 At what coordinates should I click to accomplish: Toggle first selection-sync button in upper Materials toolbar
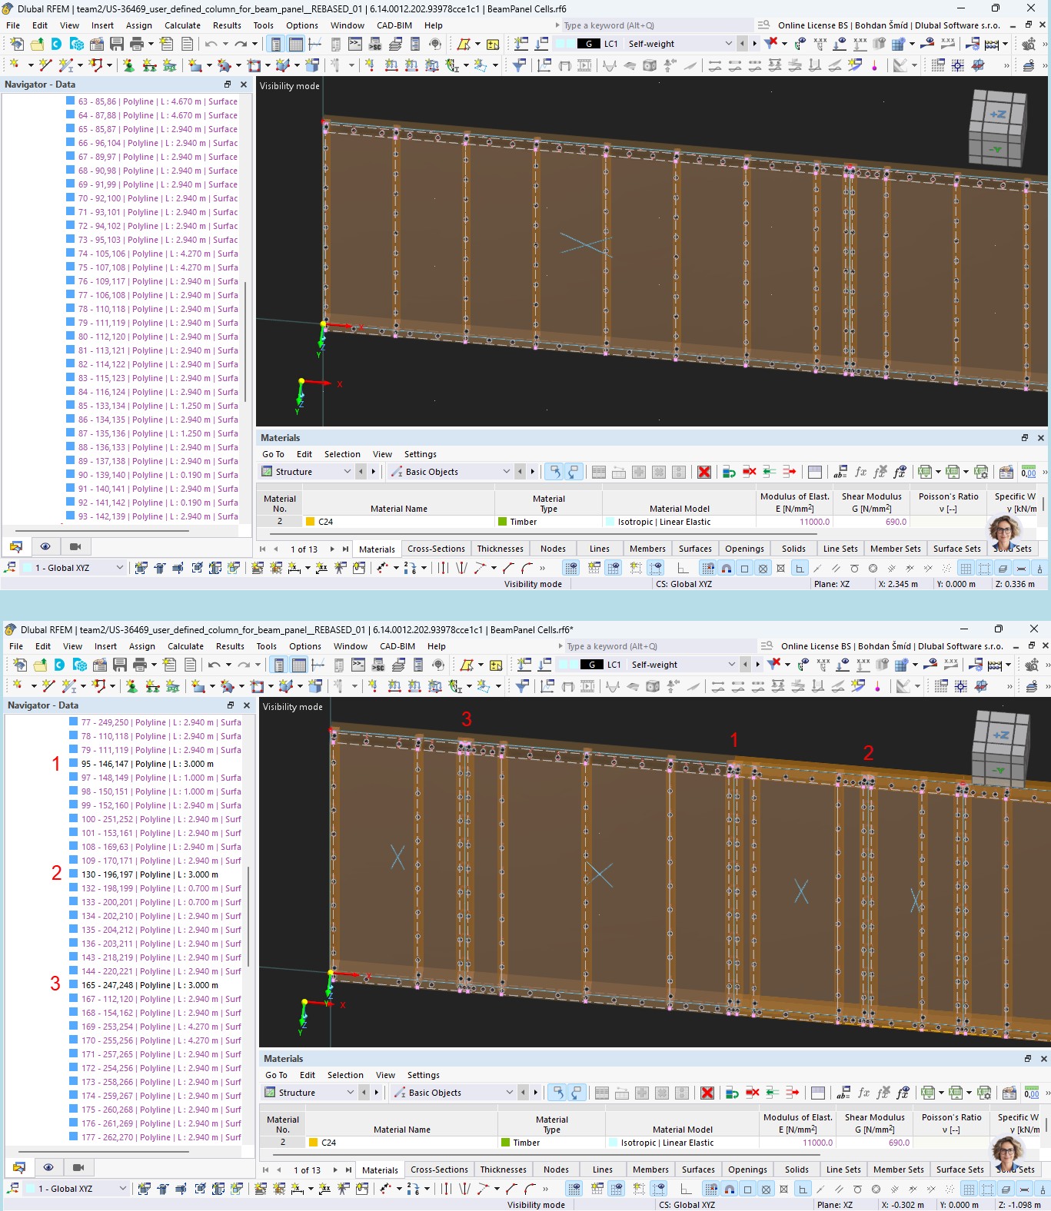(554, 472)
